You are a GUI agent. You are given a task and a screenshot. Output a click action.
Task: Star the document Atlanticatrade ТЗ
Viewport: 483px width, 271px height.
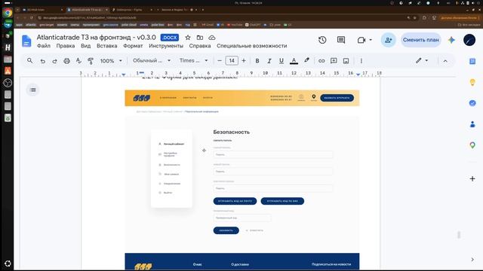pos(188,38)
